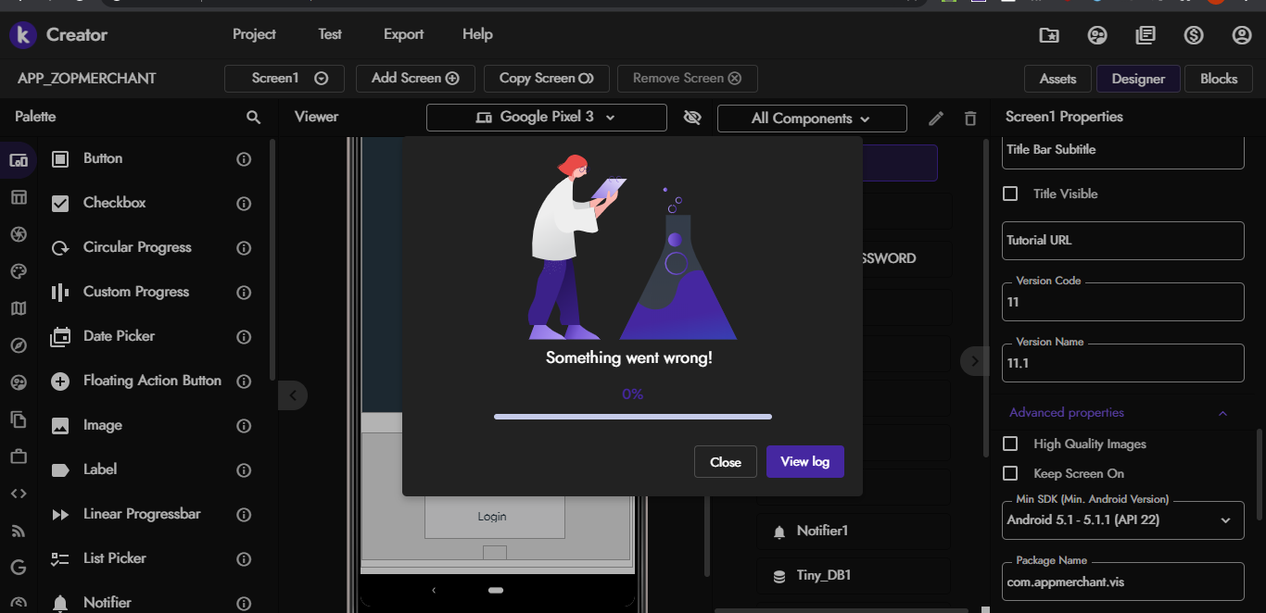1266x613 pixels.
Task: Open the community icon in top bar
Action: tap(1097, 35)
